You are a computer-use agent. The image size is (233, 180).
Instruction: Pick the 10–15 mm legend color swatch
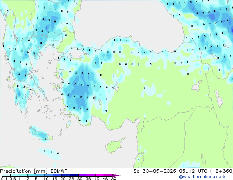[49, 175]
